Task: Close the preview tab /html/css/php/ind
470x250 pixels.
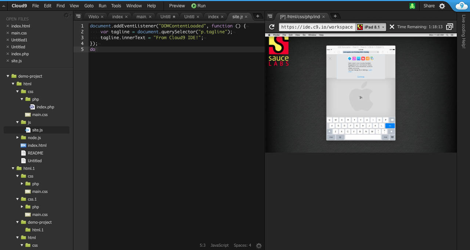Action: (323, 17)
